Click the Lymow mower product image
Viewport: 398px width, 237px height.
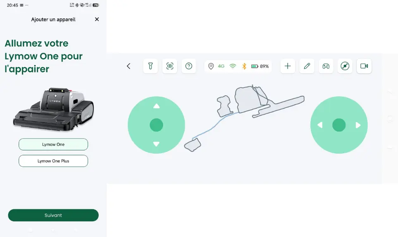[53, 109]
